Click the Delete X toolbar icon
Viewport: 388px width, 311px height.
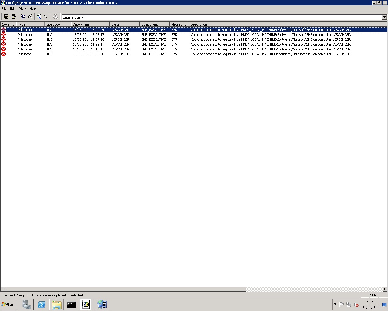pos(30,16)
